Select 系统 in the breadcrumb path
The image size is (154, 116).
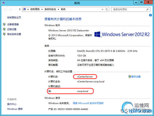pyautogui.click(x=63, y=9)
